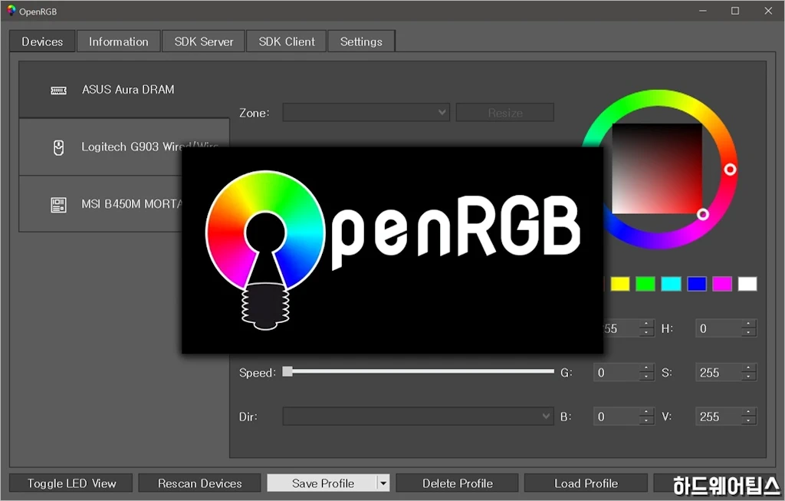Click the color saturation square area
This screenshot has height=501, width=785.
657,169
